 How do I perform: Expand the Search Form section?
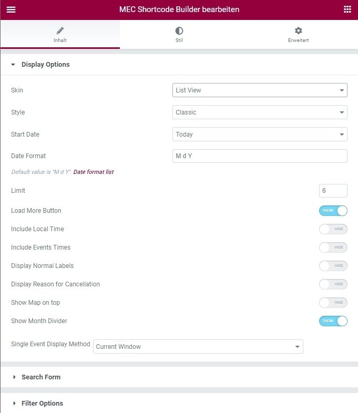(40, 377)
